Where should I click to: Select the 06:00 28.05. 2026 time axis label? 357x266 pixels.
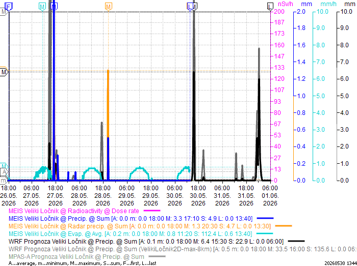80,196
